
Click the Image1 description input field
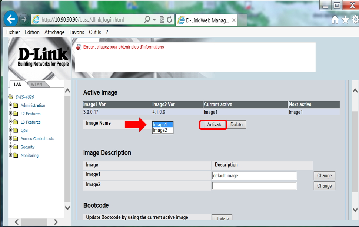coord(254,176)
